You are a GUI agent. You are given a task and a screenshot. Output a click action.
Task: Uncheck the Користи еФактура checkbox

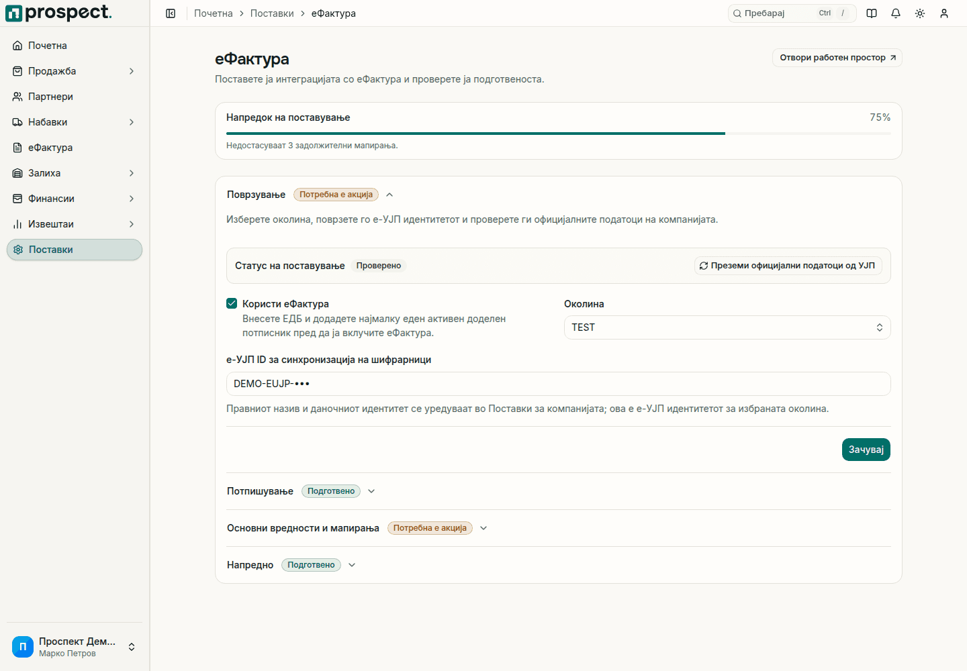(232, 303)
